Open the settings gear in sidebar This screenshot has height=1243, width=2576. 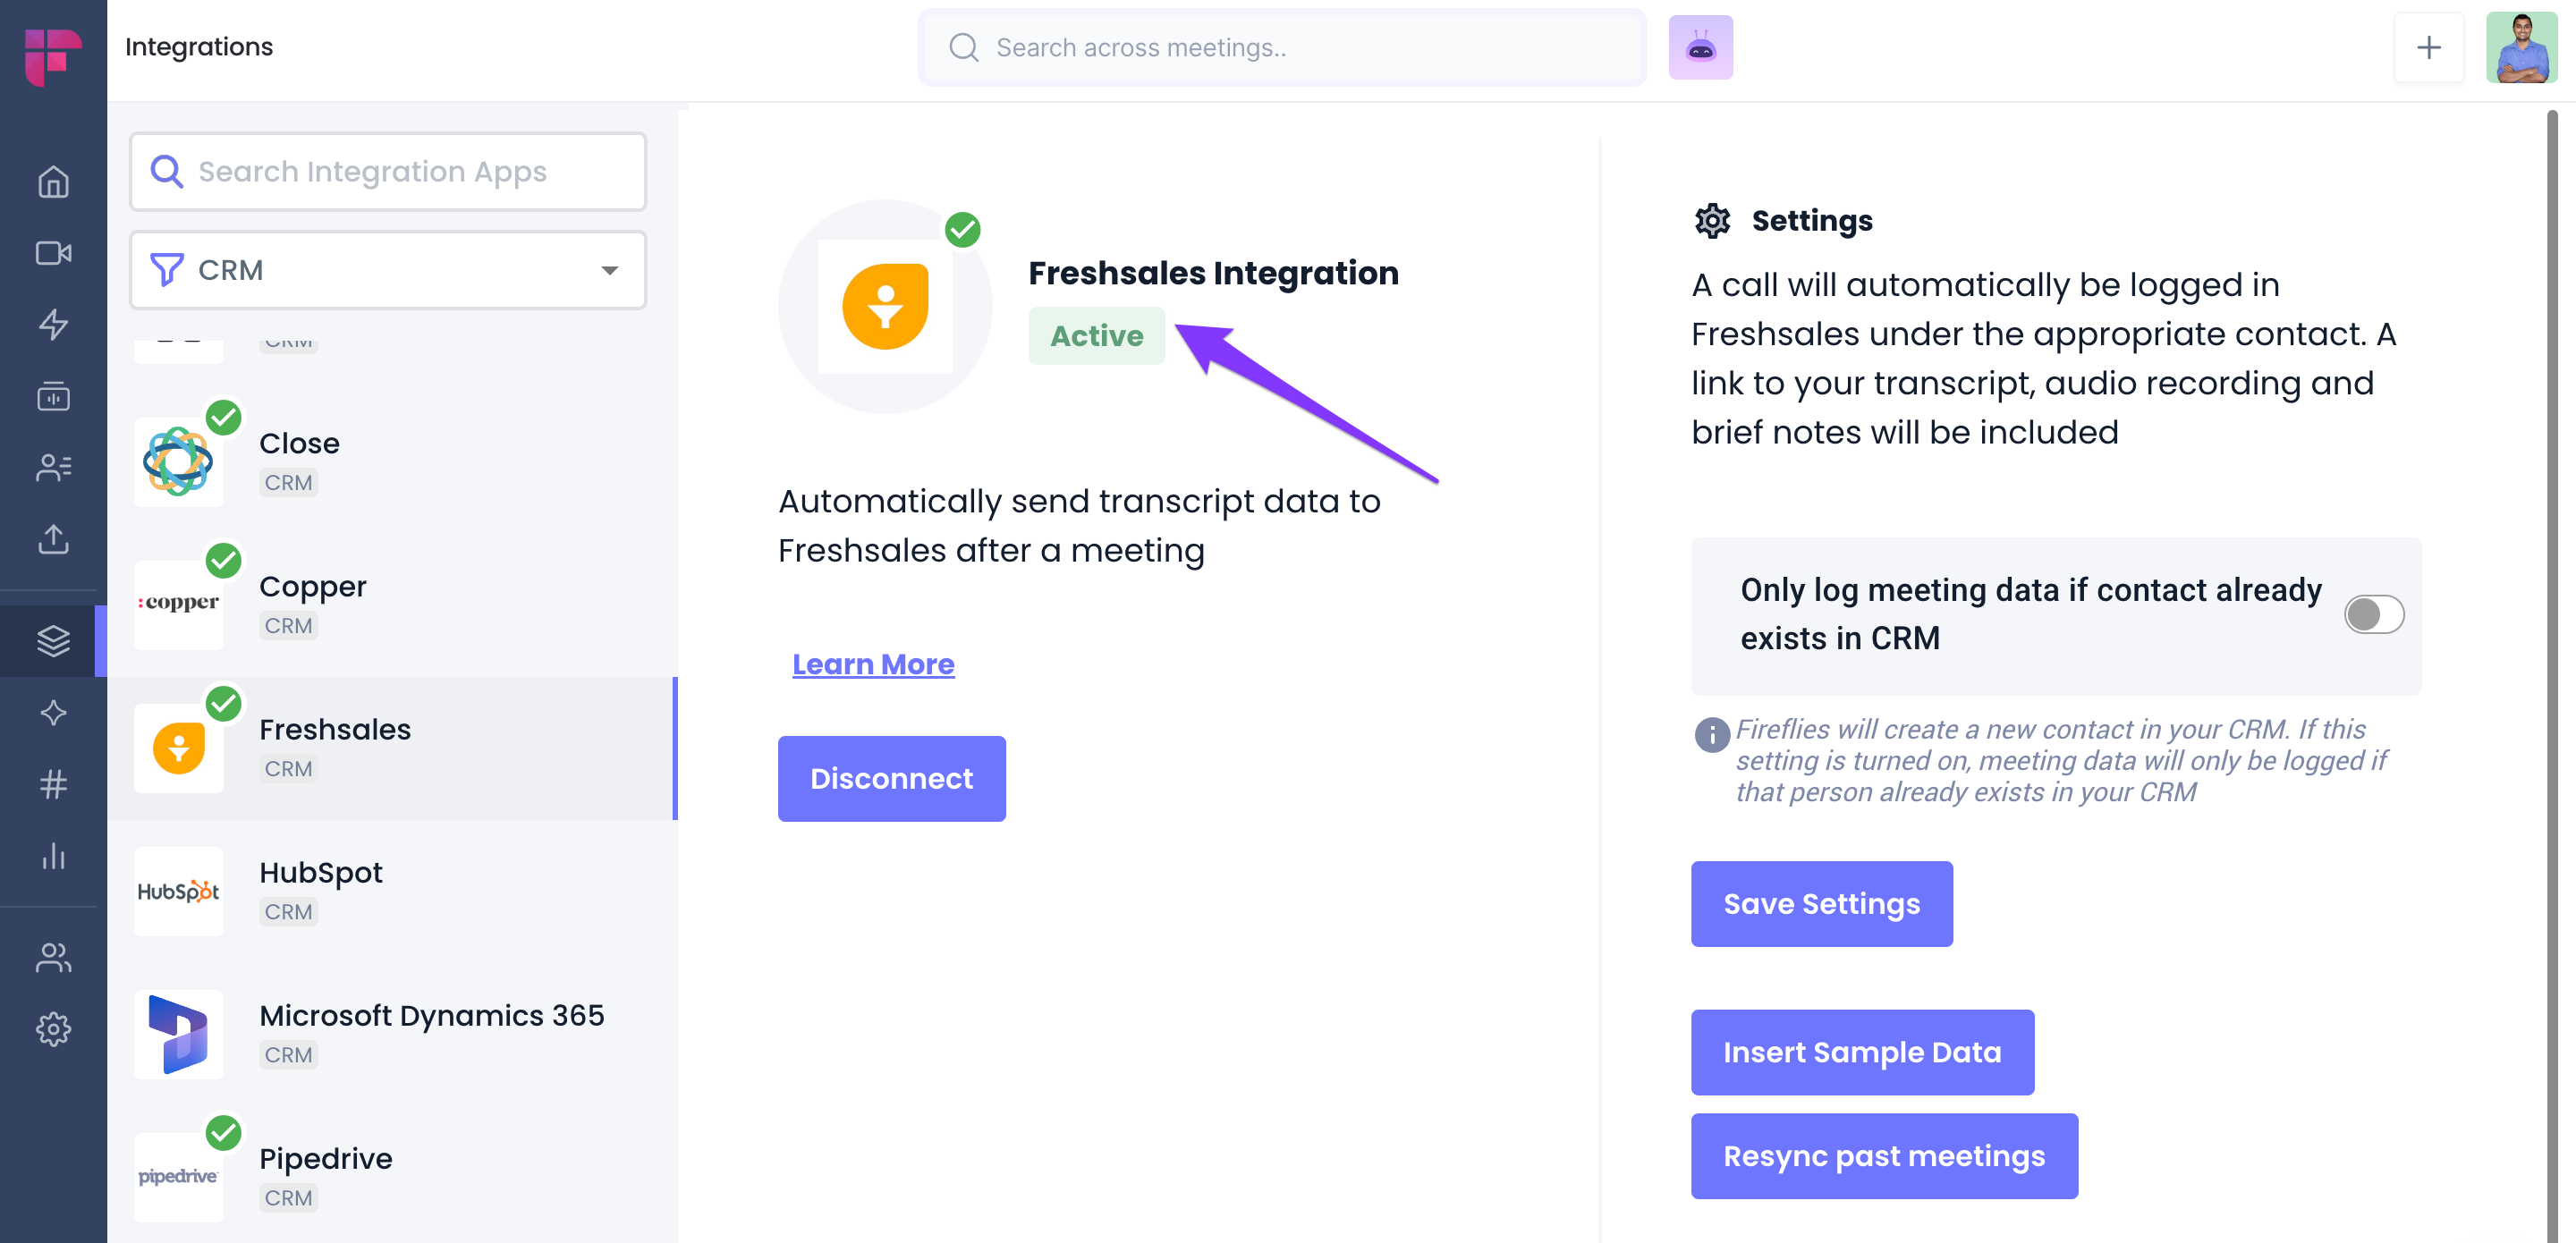point(53,1029)
